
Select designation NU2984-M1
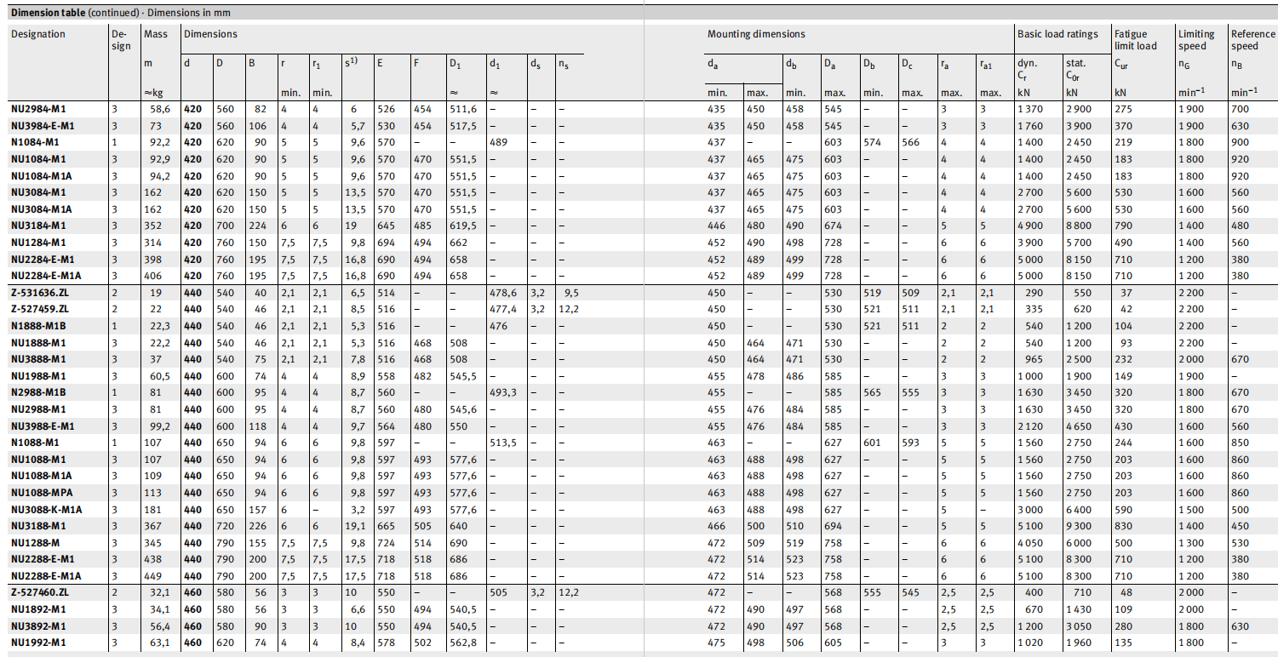click(x=37, y=109)
